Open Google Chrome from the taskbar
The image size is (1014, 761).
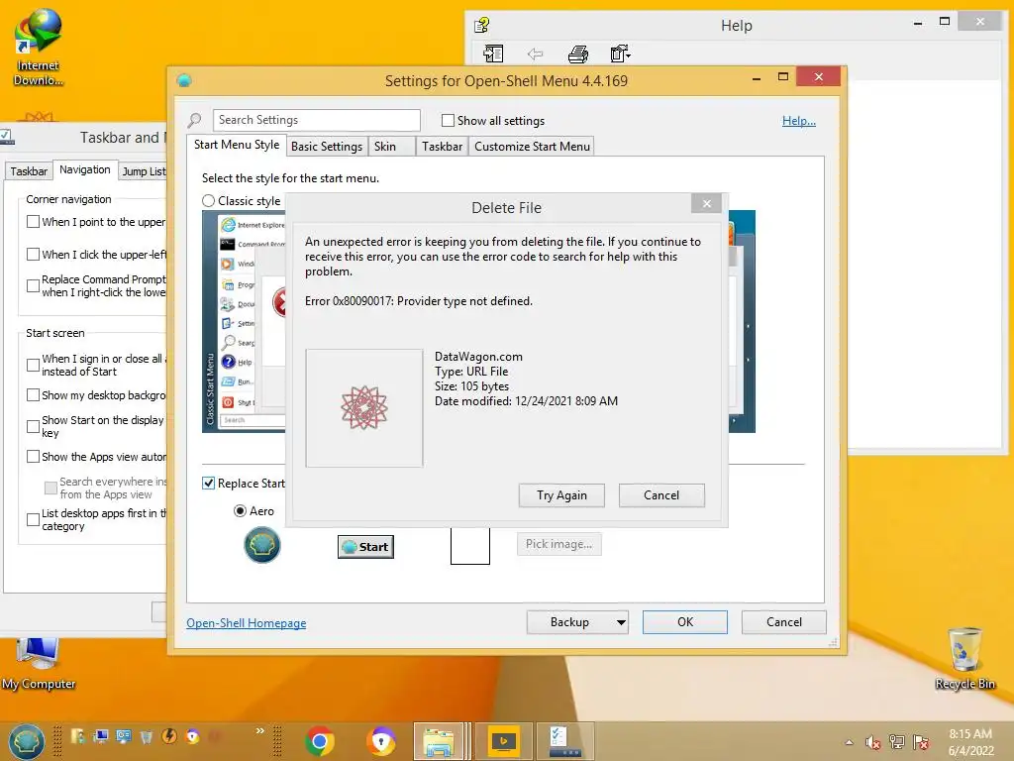[x=320, y=741]
